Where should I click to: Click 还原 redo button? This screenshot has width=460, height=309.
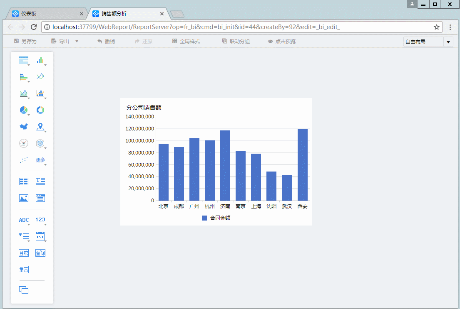pyautogui.click(x=144, y=41)
